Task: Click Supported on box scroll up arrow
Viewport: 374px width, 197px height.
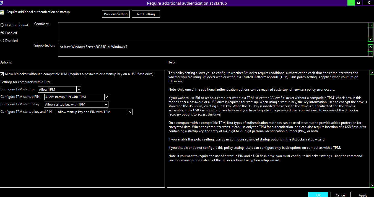Action: pyautogui.click(x=371, y=47)
